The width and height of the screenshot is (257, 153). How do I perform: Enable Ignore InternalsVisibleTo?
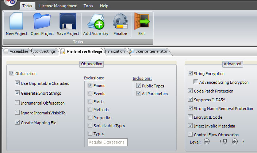[x=17, y=112]
